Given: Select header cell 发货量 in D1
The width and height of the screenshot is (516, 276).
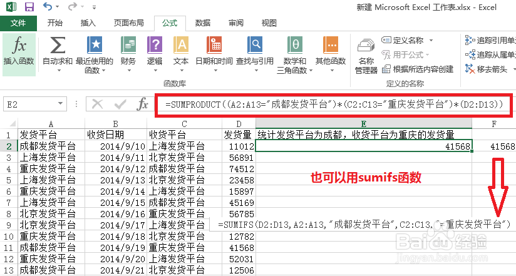Looking at the screenshot, I should tap(239, 135).
